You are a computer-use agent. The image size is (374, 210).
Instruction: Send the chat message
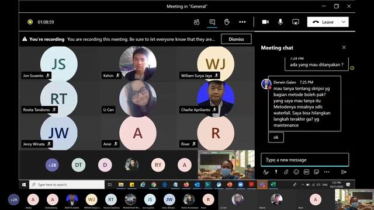(x=344, y=172)
